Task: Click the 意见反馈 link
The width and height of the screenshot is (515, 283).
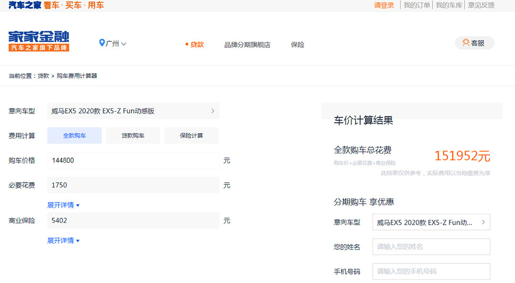Action: pos(481,5)
